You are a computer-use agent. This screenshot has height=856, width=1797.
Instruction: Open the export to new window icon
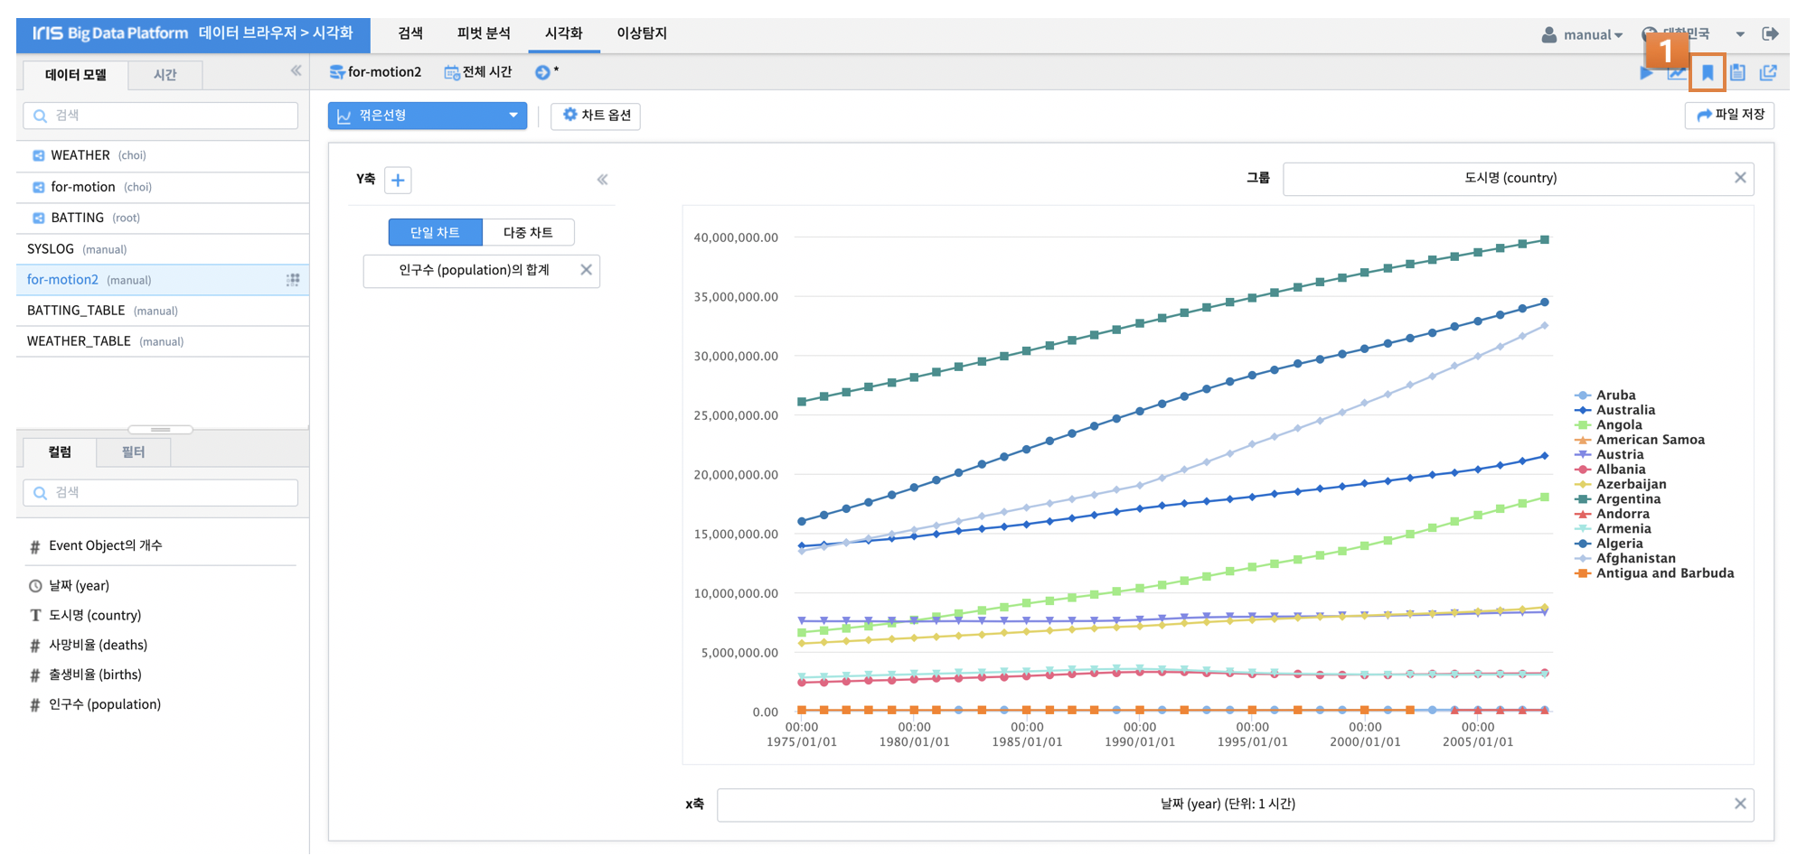point(1768,72)
